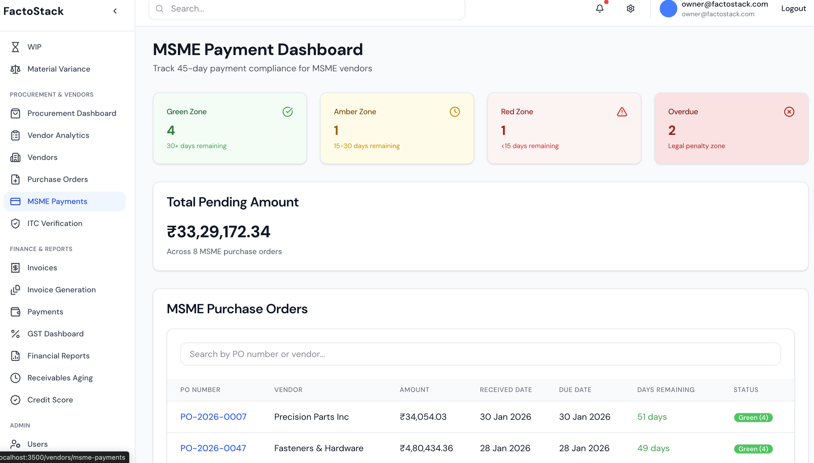The width and height of the screenshot is (814, 463).
Task: Open Users admin page
Action: pos(64,444)
